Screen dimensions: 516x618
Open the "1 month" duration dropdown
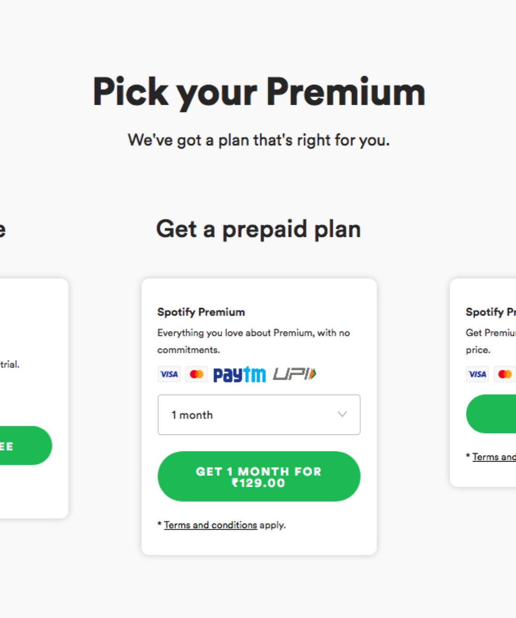258,415
